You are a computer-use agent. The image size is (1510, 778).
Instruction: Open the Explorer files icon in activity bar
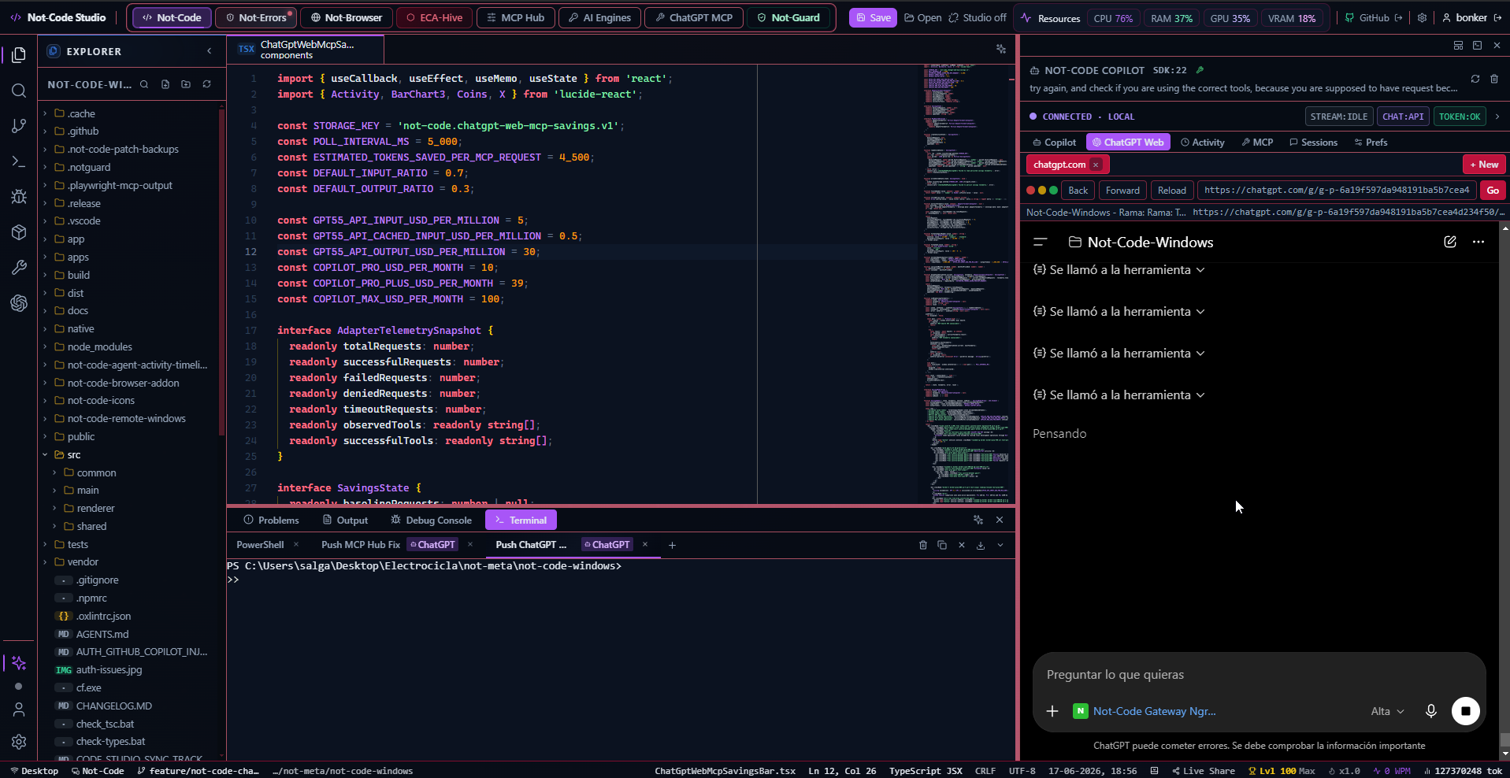(19, 54)
